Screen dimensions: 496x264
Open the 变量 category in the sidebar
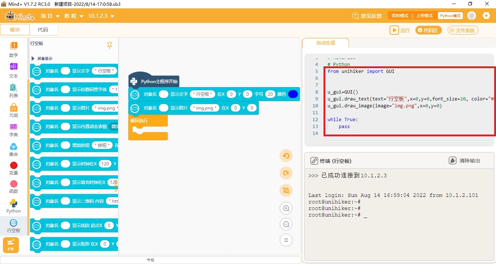[13, 168]
